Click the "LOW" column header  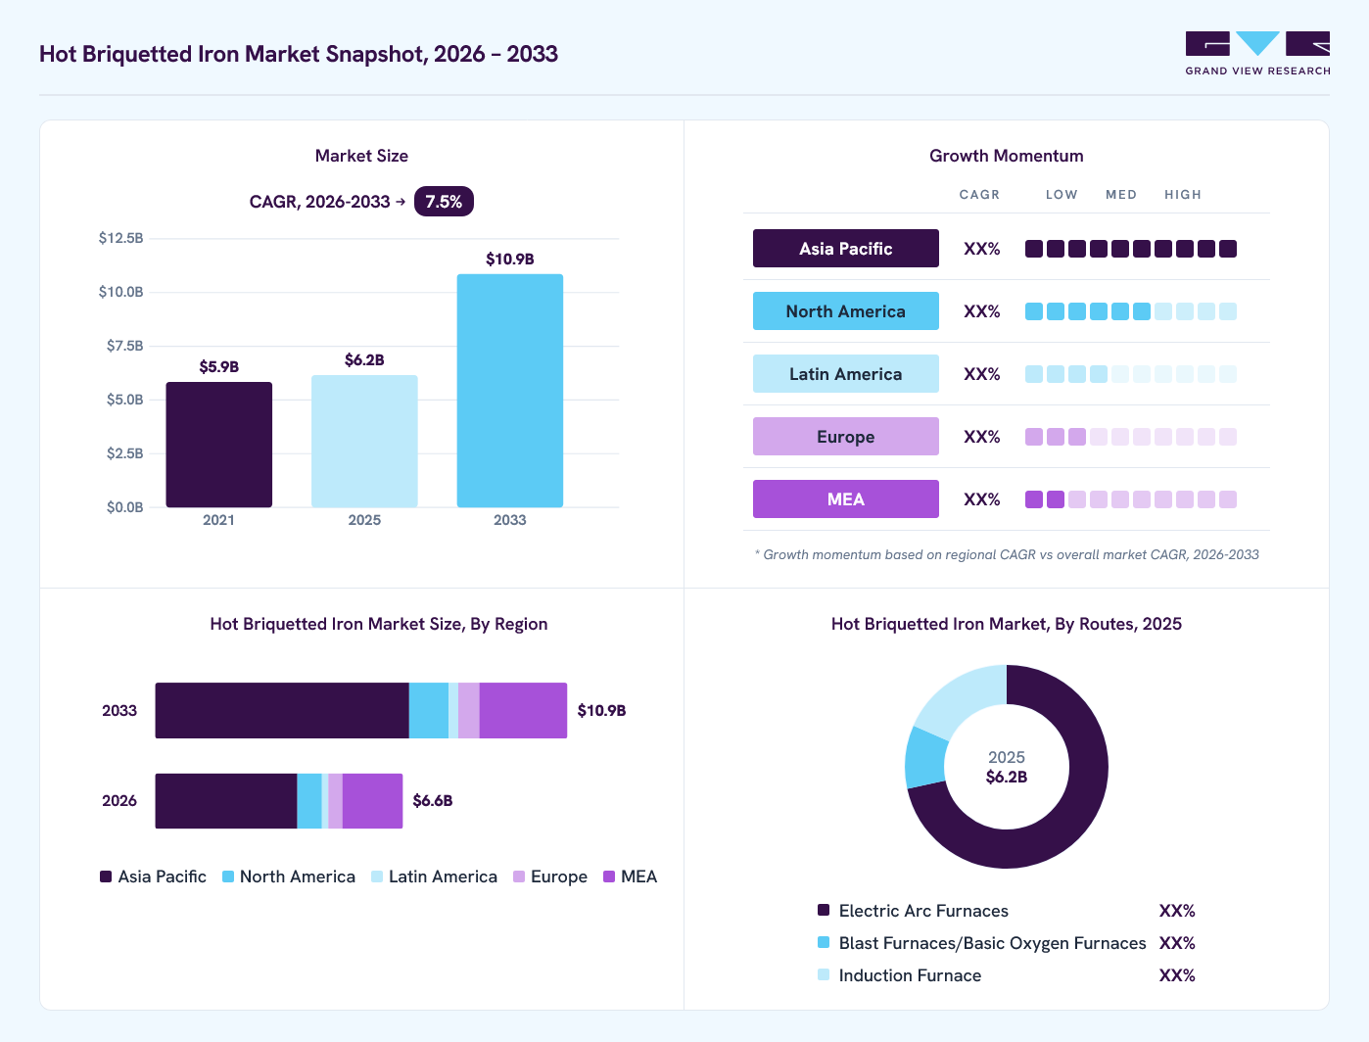[1062, 195]
